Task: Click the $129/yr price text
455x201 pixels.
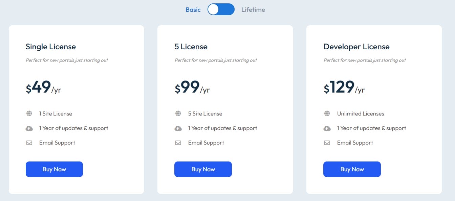Action: click(344, 87)
